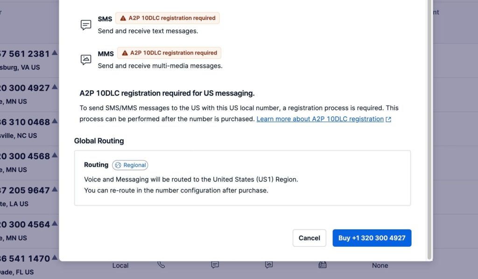Expand the triangle next to 541 1470
This screenshot has width=478, height=279.
pyautogui.click(x=55, y=258)
